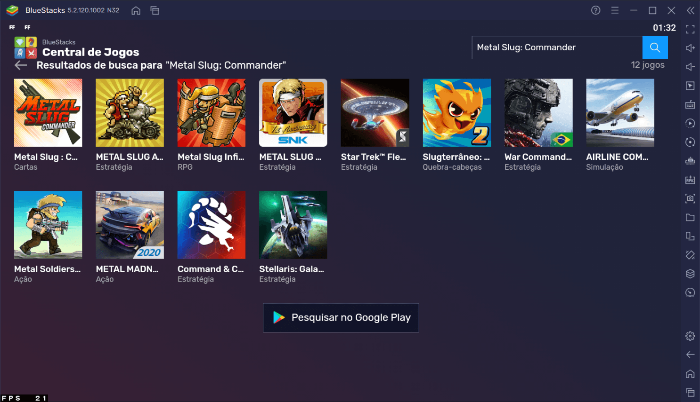Viewport: 700px width, 402px height.
Task: Click 'Quebra-cabeças' category label
Action: coord(452,167)
